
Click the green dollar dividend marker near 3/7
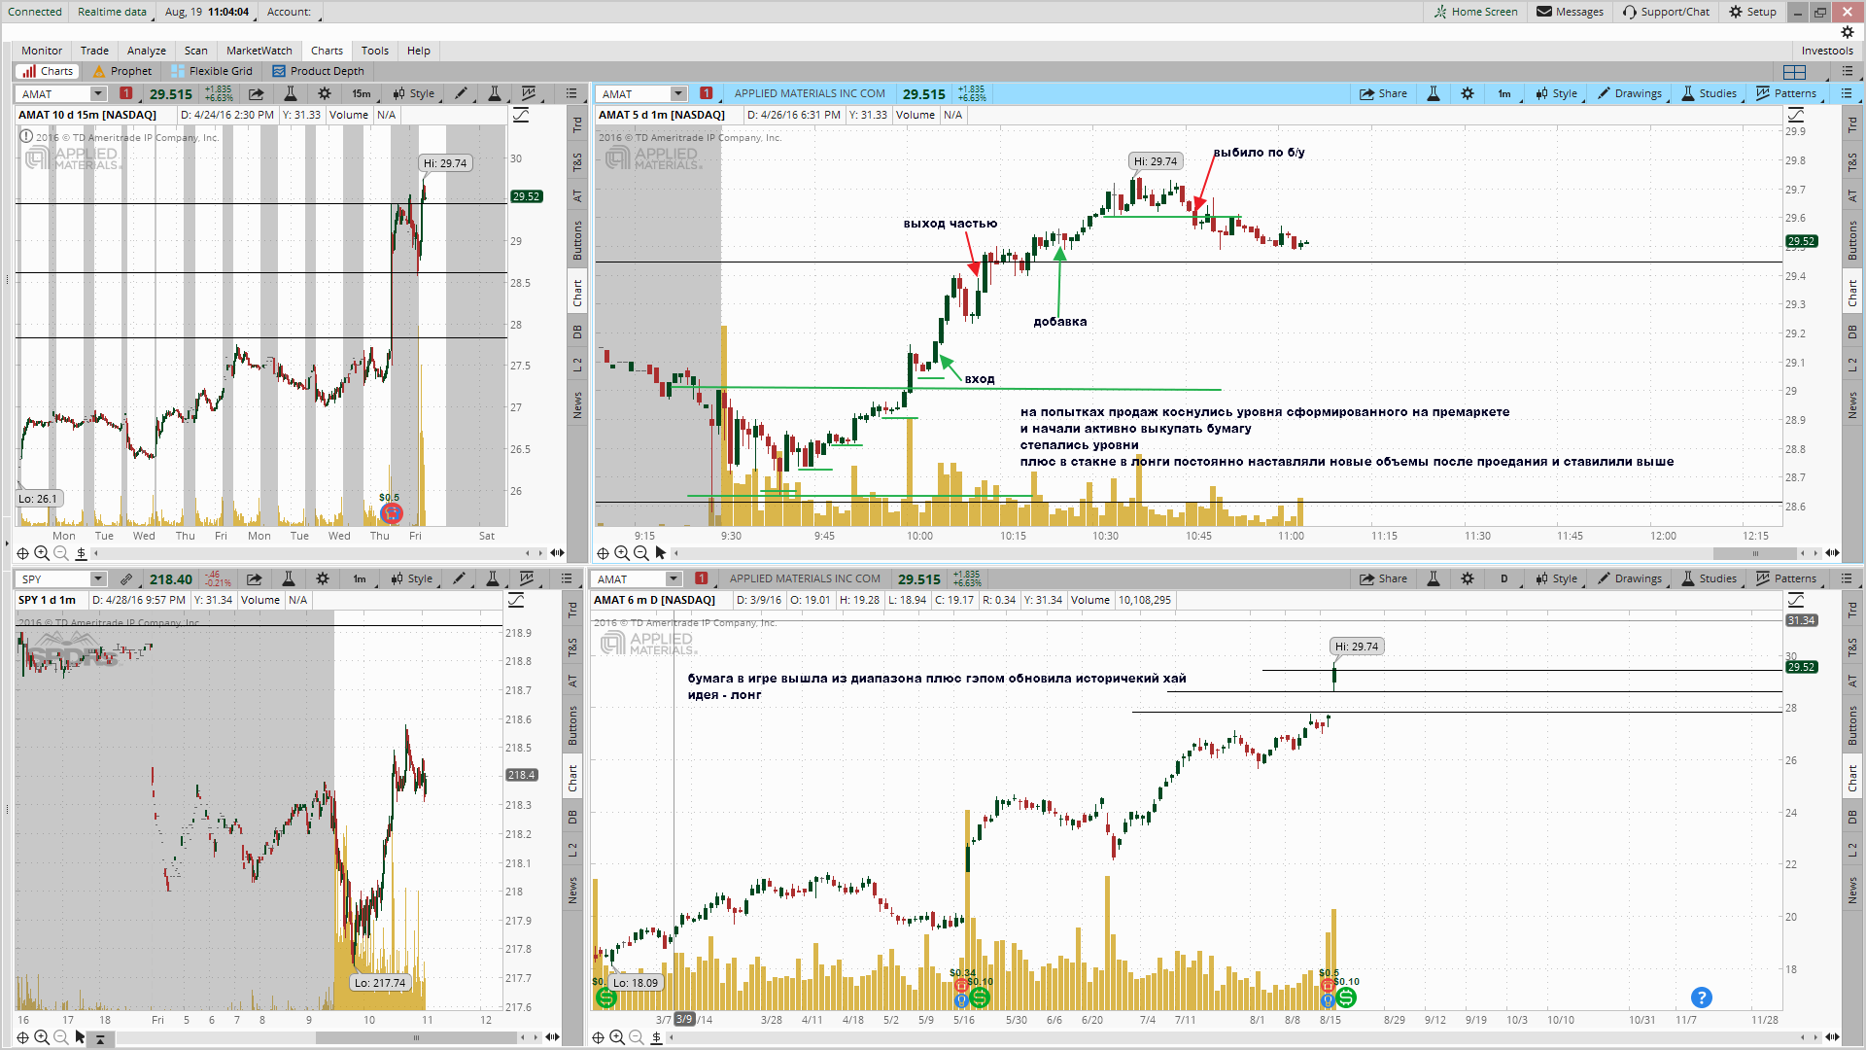click(x=606, y=997)
